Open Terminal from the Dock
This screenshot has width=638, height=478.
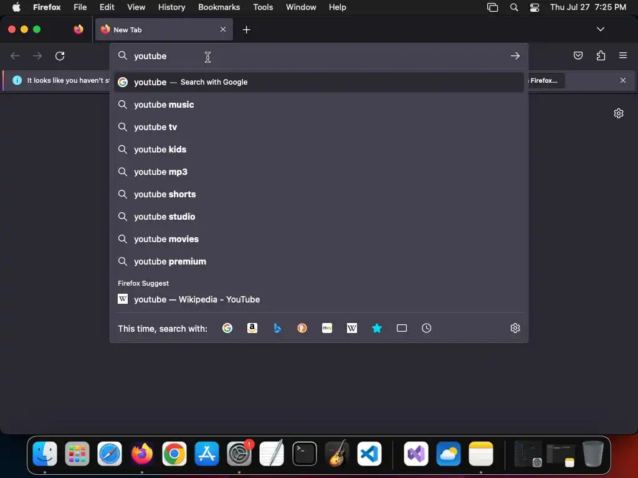click(304, 453)
